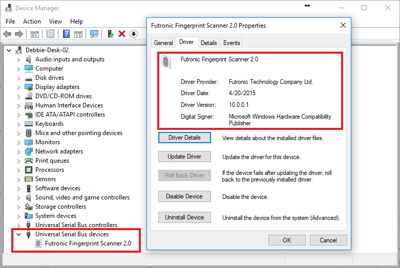Expand the Computer category
This screenshot has height=268, width=400.
(x=18, y=69)
